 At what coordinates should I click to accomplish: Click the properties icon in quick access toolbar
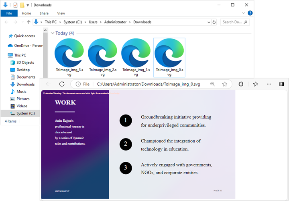(16, 5)
